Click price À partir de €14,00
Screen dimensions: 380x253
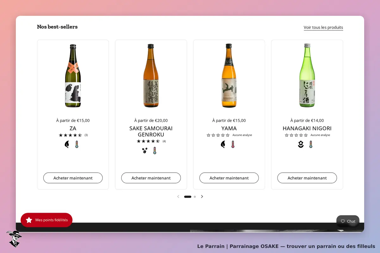point(307,120)
